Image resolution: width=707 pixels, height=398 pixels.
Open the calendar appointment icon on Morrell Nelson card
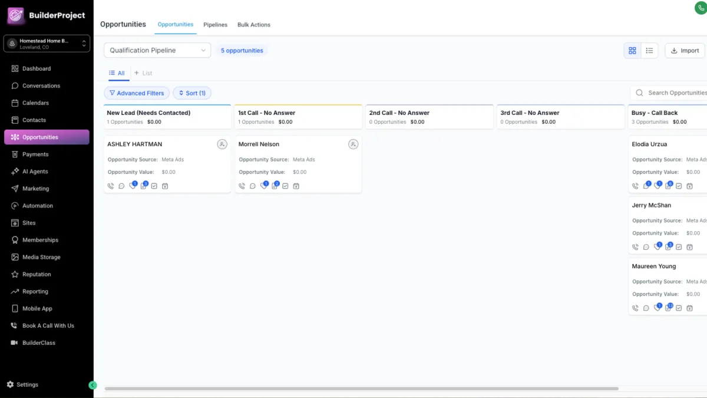(296, 186)
